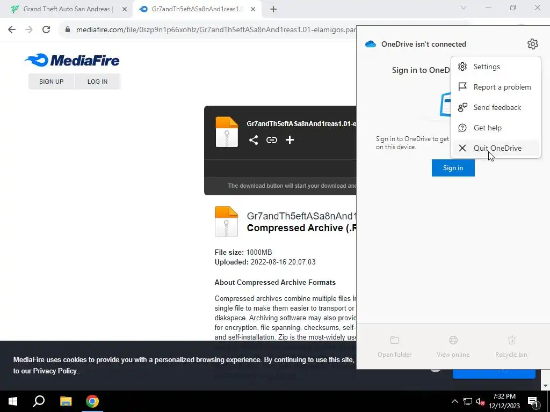Open OneDrive Recycle bin icon
The width and height of the screenshot is (550, 412).
point(511,340)
